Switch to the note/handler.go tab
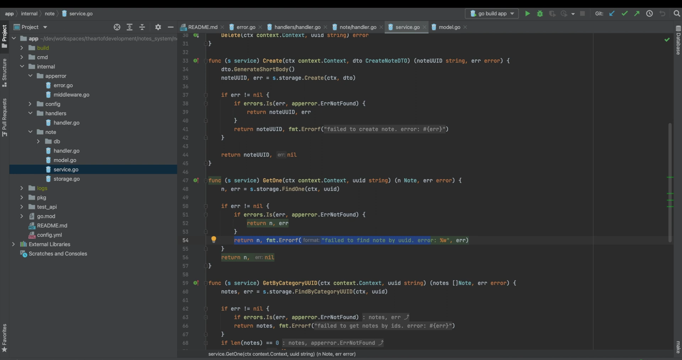This screenshot has height=360, width=682. pyautogui.click(x=358, y=27)
